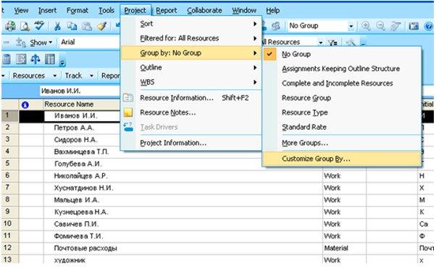Select row header number 7

(x=9, y=188)
